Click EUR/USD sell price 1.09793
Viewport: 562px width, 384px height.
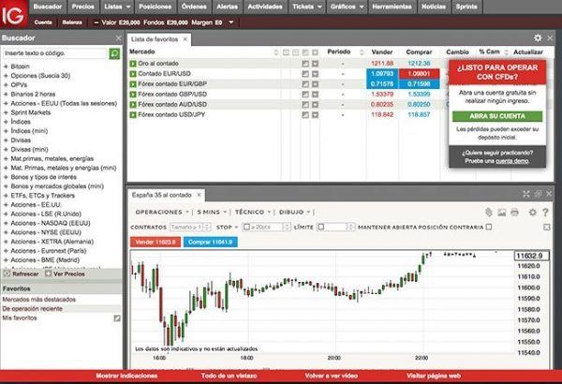[382, 74]
